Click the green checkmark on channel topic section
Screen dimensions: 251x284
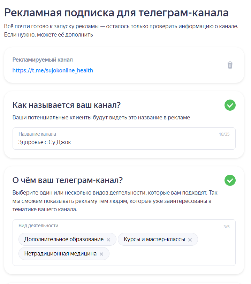230,180
